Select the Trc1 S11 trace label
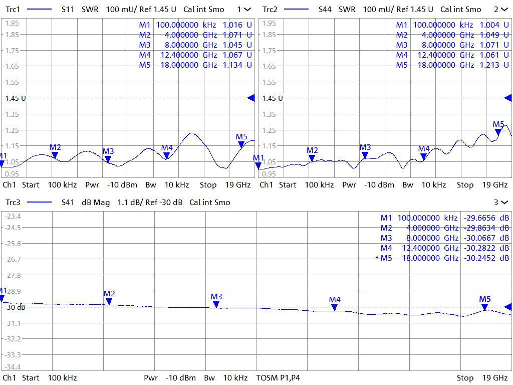Viewport: 513px width, 385px height. pyautogui.click(x=13, y=9)
